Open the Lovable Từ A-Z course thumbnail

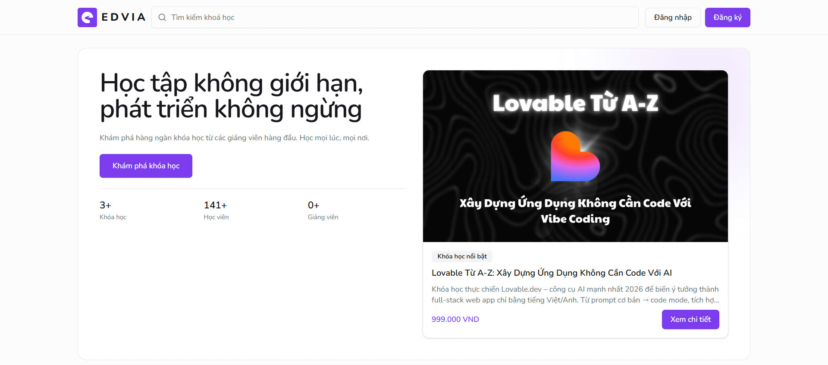(x=575, y=156)
